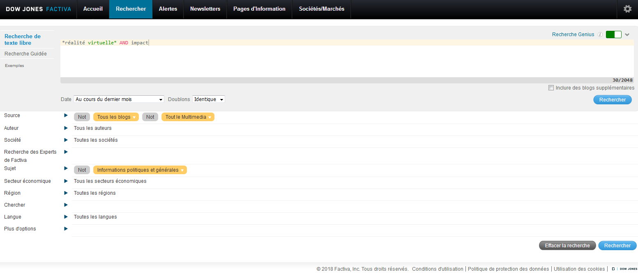This screenshot has width=638, height=274.
Task: Expand the Source arrow icon
Action: [66, 115]
